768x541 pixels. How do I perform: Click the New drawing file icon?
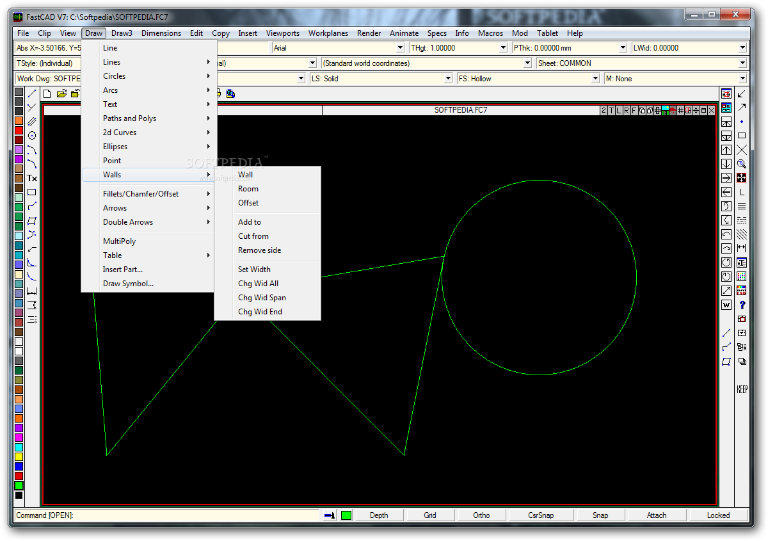point(47,93)
